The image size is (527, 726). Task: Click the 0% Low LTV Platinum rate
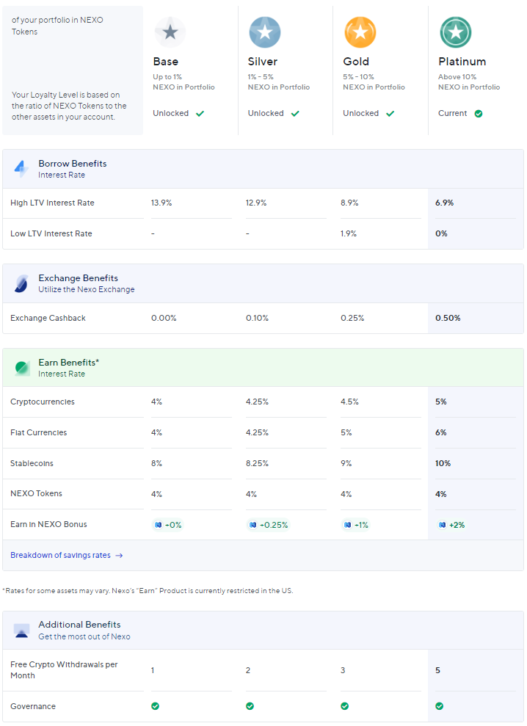(x=441, y=234)
